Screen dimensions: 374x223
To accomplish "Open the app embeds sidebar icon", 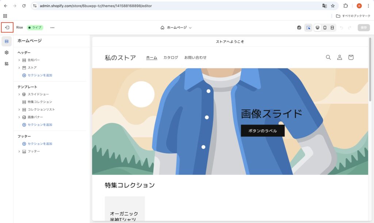I will point(7,64).
